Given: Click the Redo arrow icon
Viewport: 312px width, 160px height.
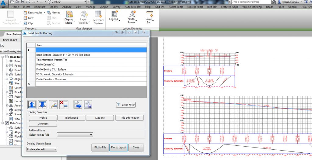Looking at the screenshot, I should (41, 2).
